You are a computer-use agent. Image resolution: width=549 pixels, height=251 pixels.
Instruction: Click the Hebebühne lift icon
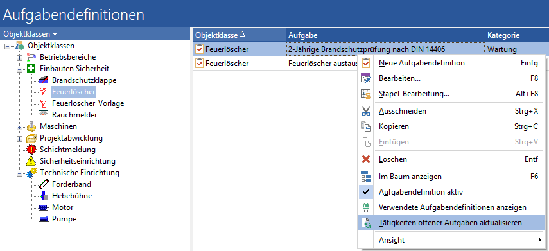[x=44, y=196]
